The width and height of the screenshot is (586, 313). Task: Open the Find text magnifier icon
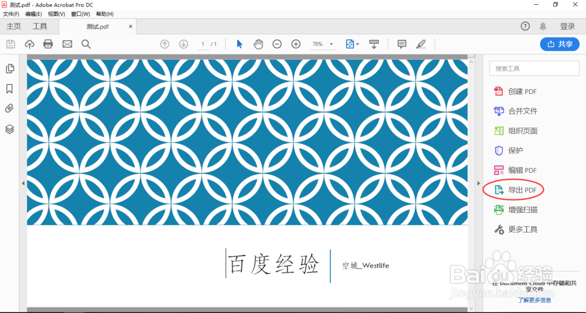86,44
